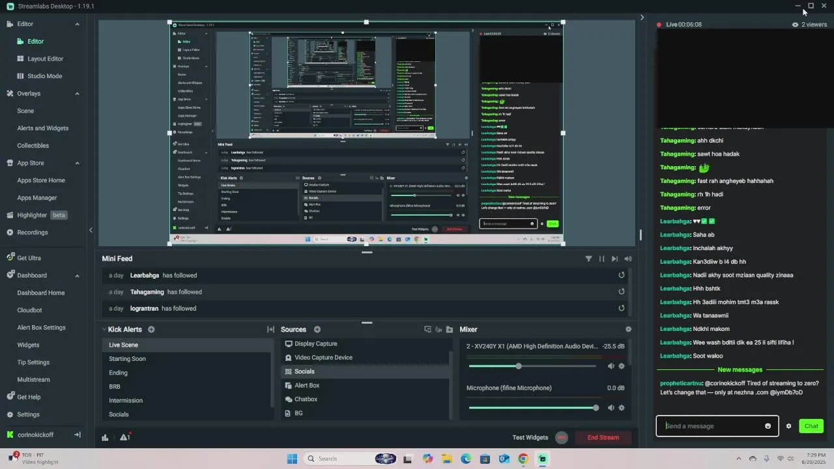Open Collectibles page

[33, 146]
